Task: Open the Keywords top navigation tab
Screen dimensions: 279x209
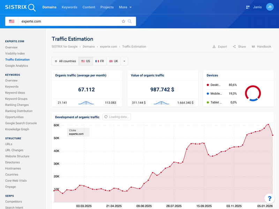Action: click(x=69, y=7)
